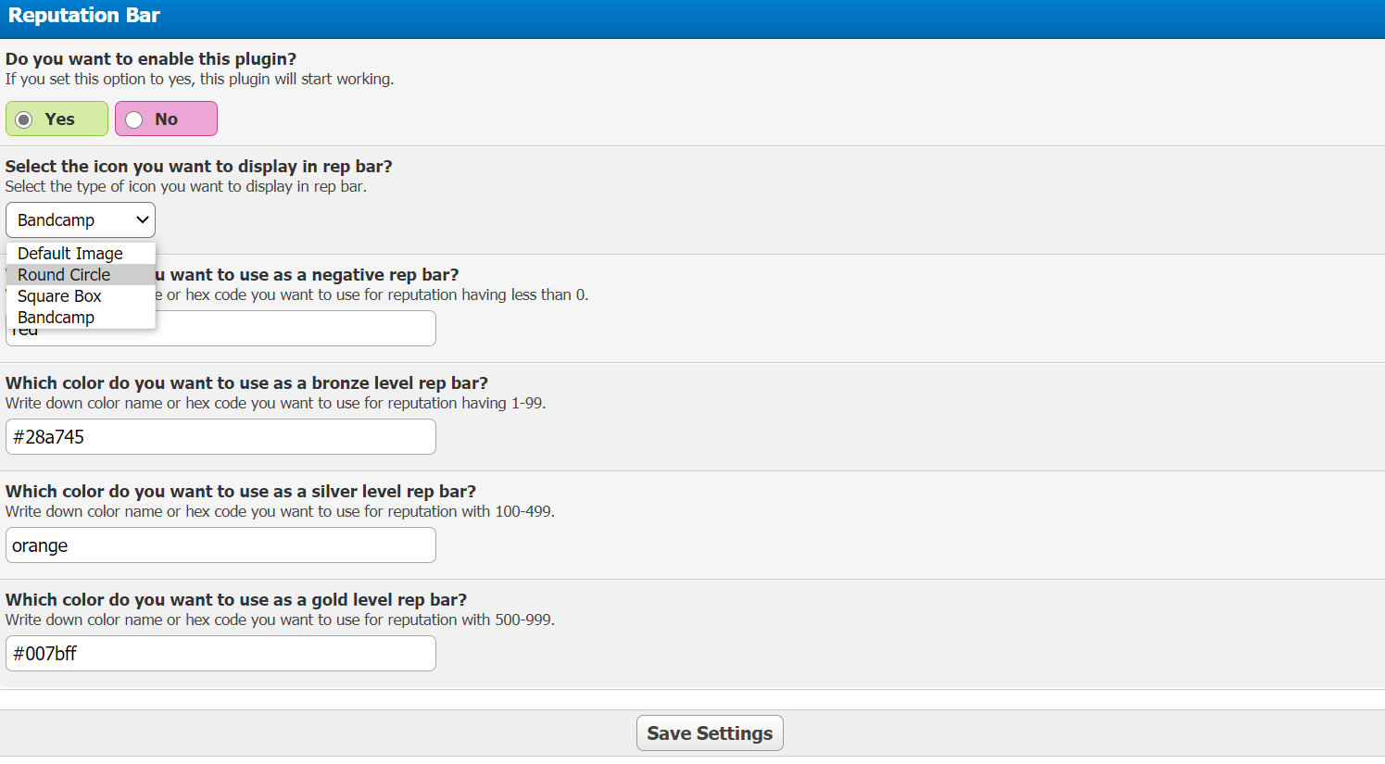
Task: Click the silver level field containing orange
Action: [220, 545]
